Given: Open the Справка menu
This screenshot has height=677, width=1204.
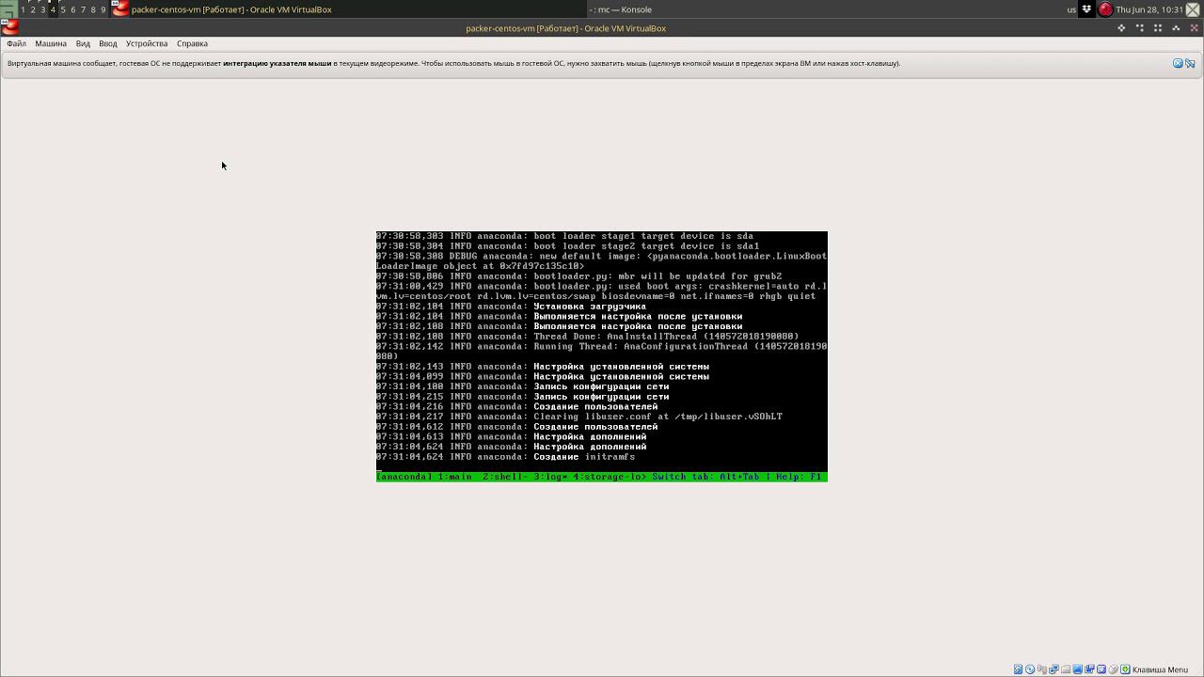Looking at the screenshot, I should 192,43.
